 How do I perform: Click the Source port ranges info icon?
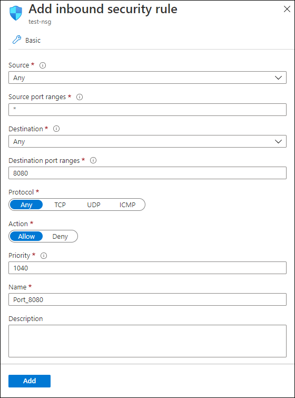80,97
